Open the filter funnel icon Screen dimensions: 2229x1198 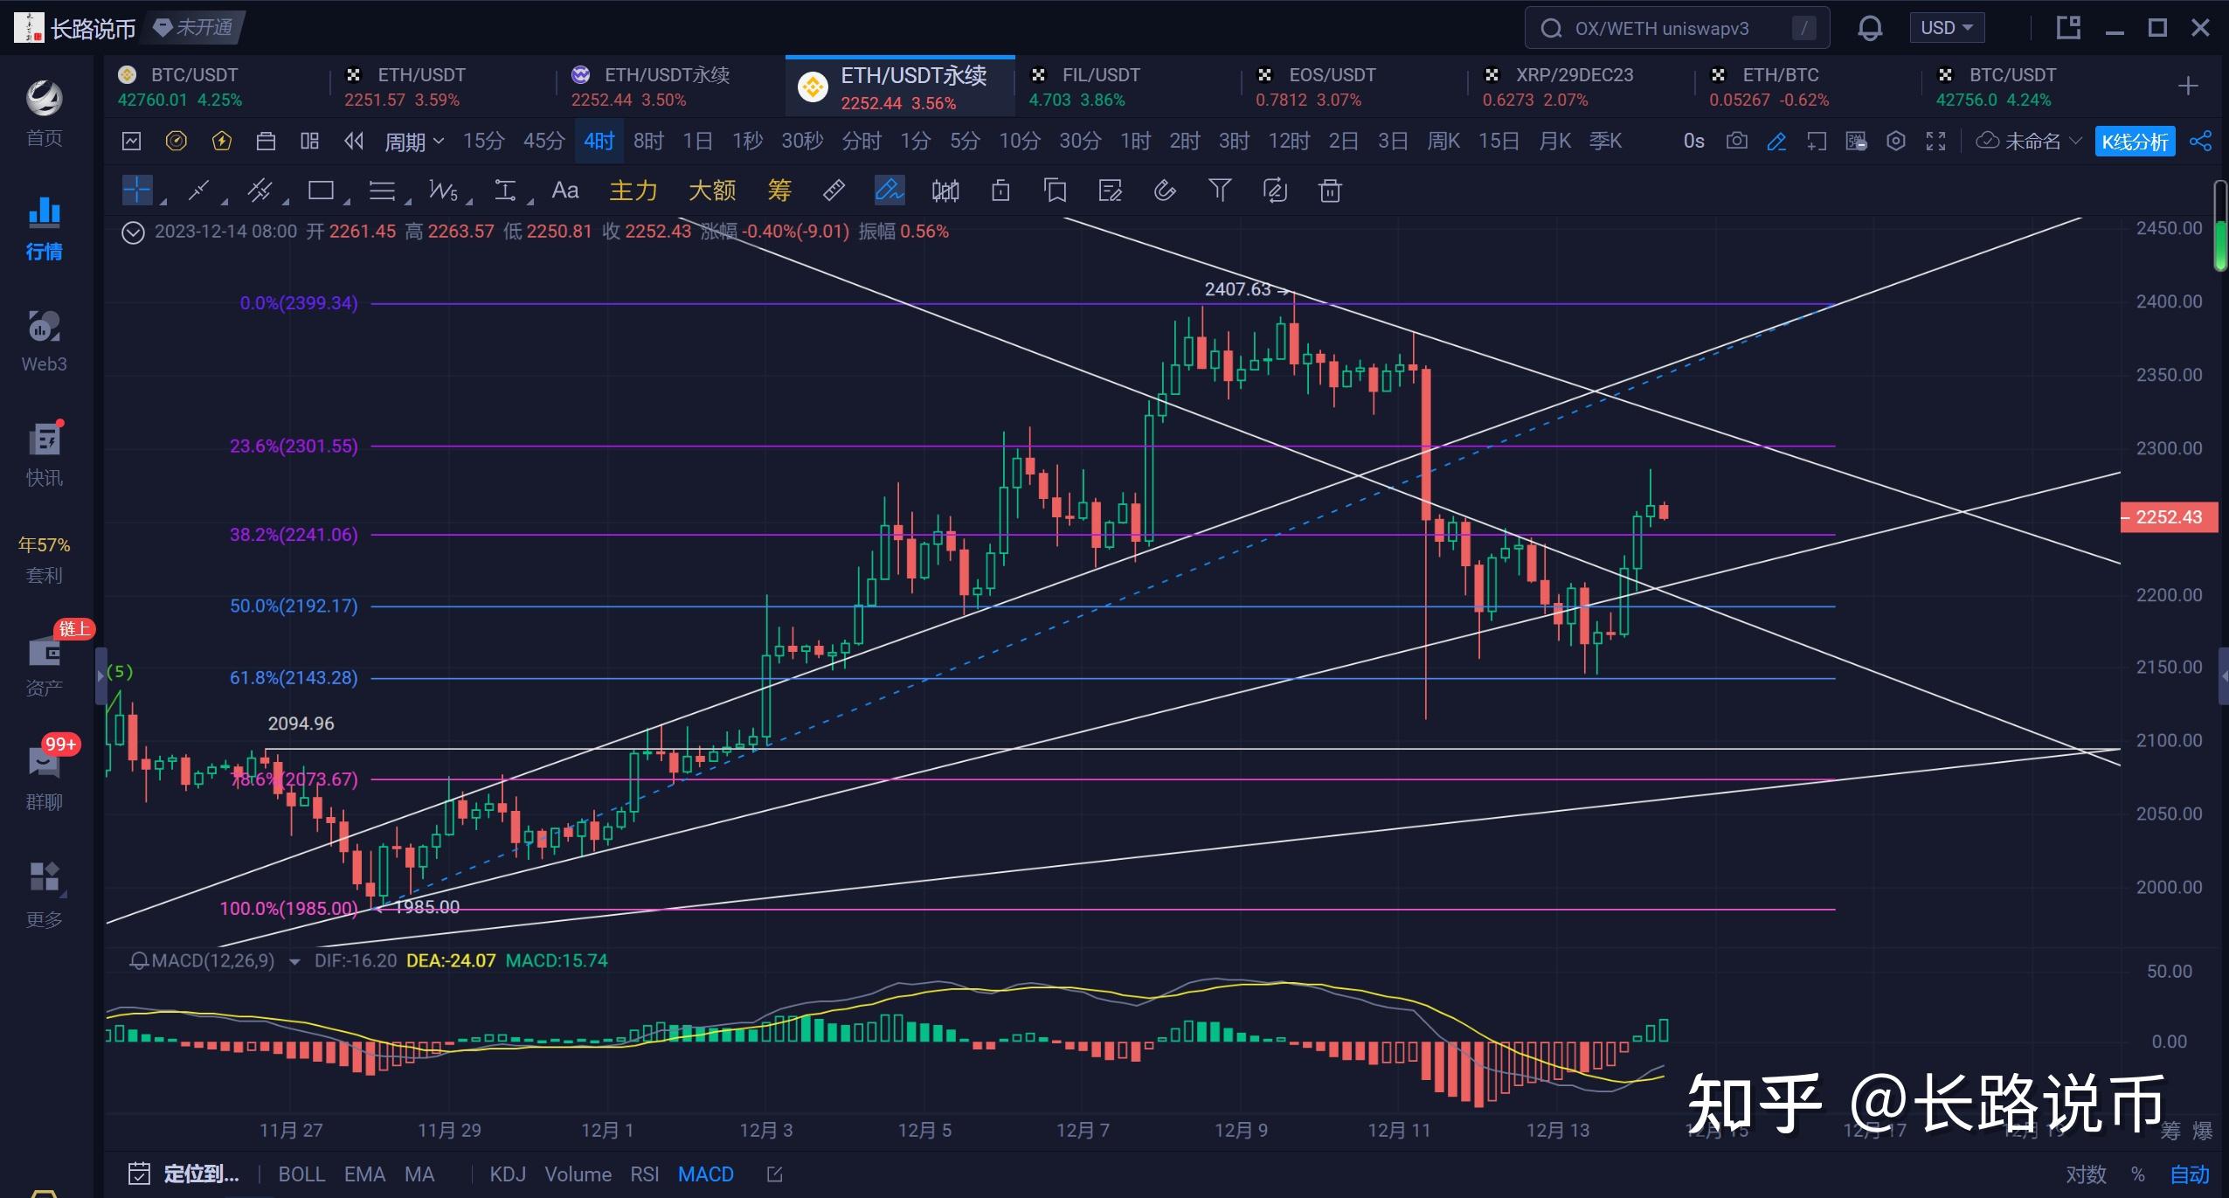[x=1220, y=190]
